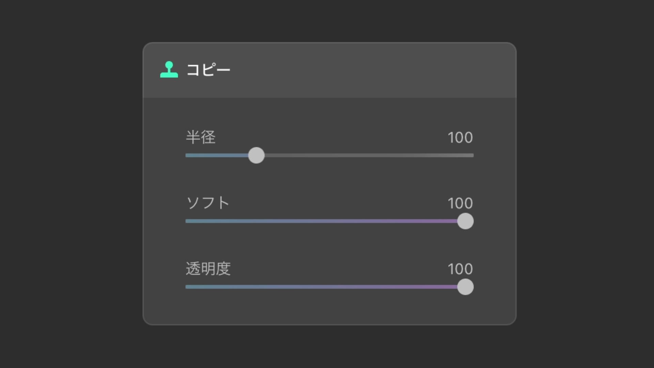Click the middle of the 透明度 slider track
The width and height of the screenshot is (654, 368).
pyautogui.click(x=329, y=287)
